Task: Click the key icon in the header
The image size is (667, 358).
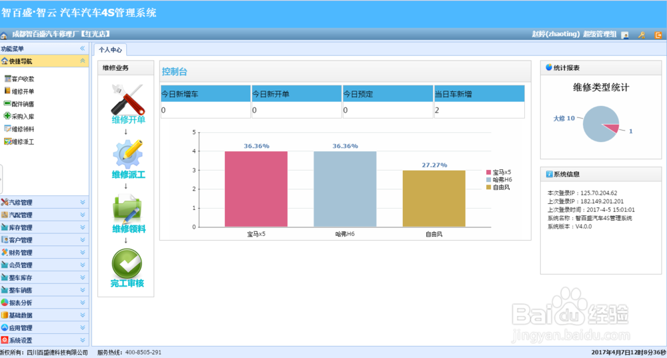Action: tap(642, 35)
